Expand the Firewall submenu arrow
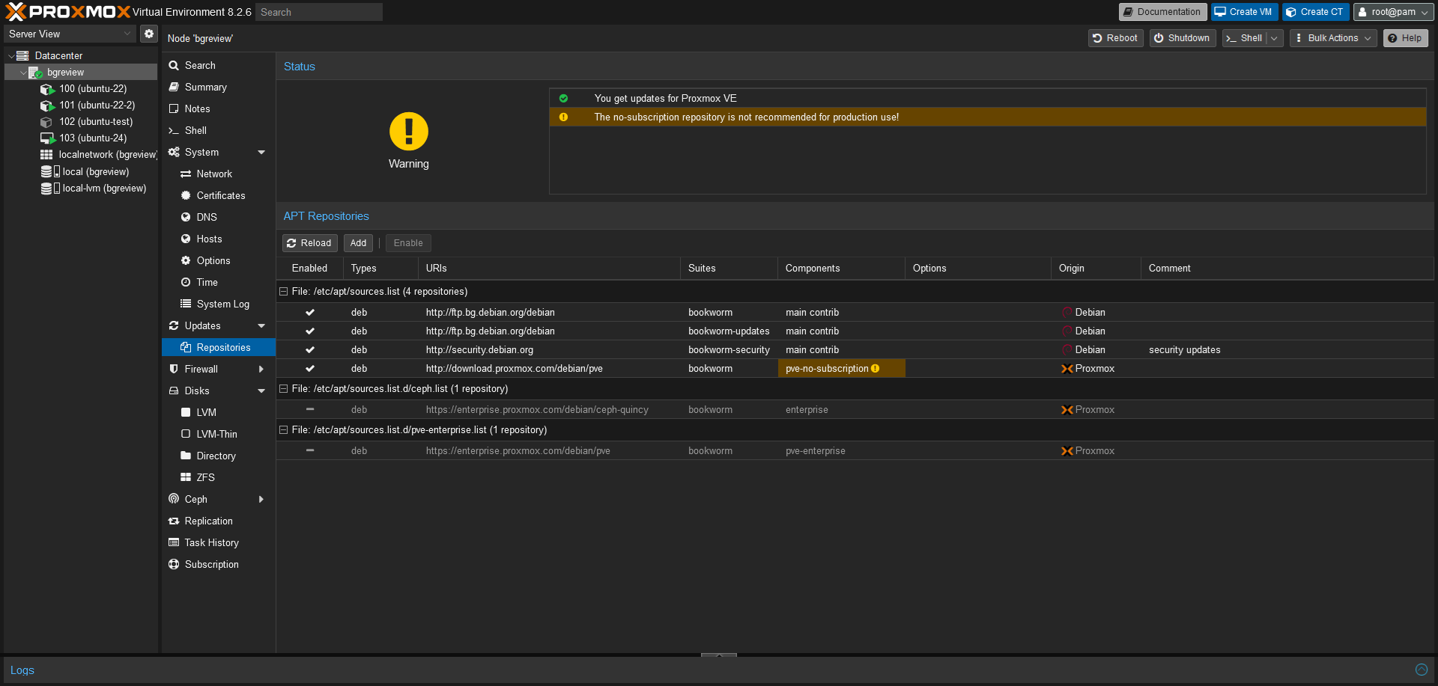The image size is (1438, 686). (261, 370)
